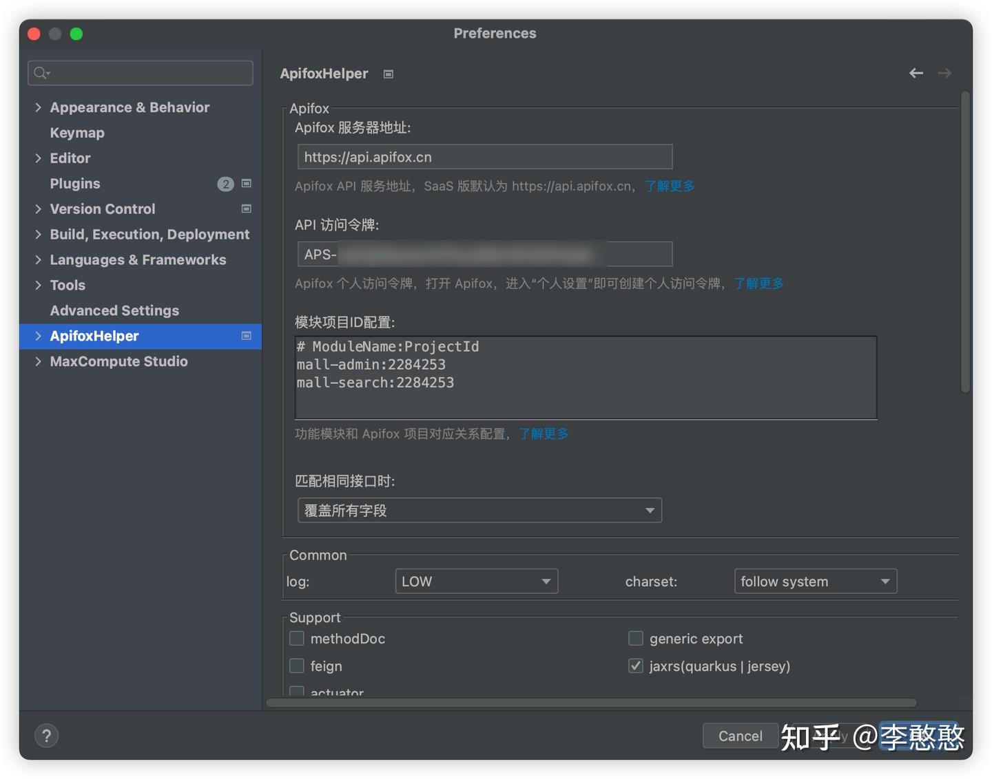Select the Keymap settings page
The height and width of the screenshot is (779, 992).
pos(76,132)
